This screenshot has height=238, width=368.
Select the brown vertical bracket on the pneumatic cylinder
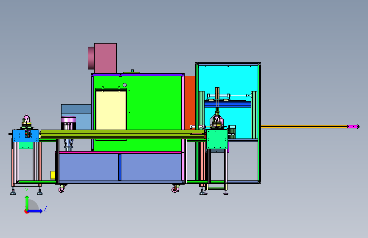pos(217,94)
